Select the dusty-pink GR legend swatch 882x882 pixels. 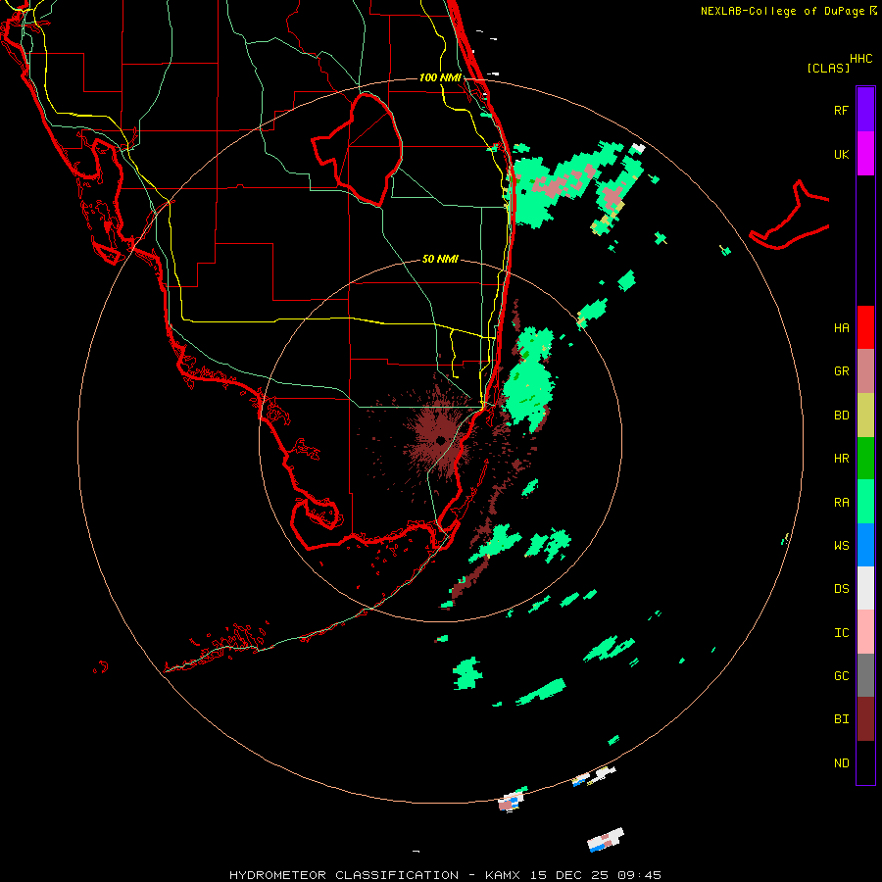click(865, 370)
